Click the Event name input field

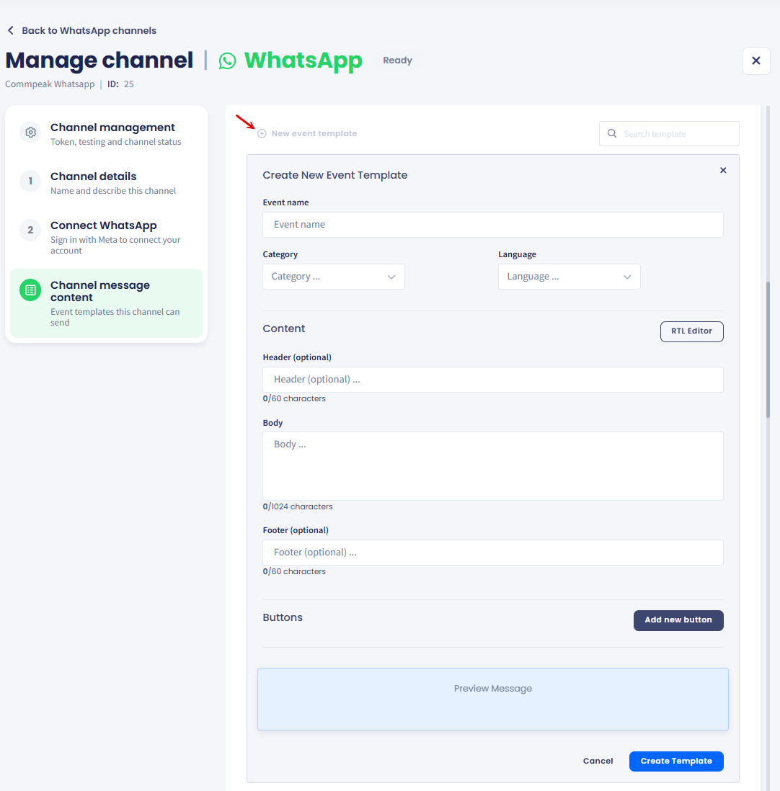[x=493, y=225]
